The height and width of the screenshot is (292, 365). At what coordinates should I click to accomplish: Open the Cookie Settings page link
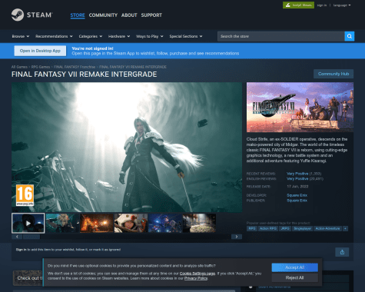197,274
